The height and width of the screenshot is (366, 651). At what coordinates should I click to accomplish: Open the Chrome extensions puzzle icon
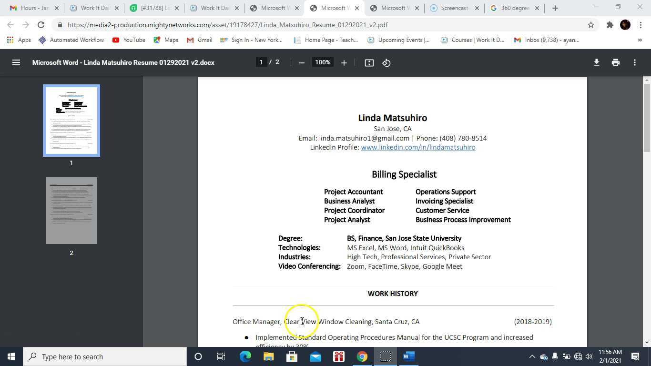[610, 25]
